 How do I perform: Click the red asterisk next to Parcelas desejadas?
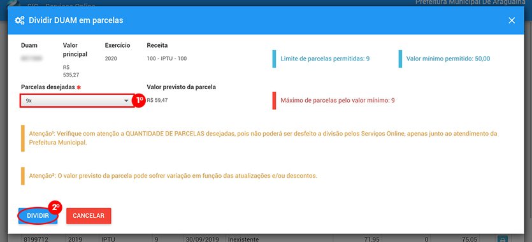79,87
